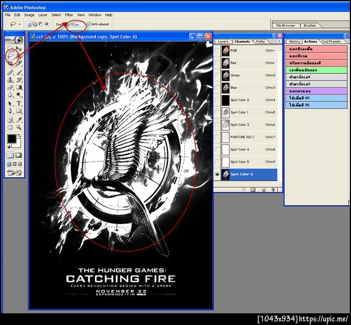
Task: Show the Spot Color 2 channel
Action: 217,100
